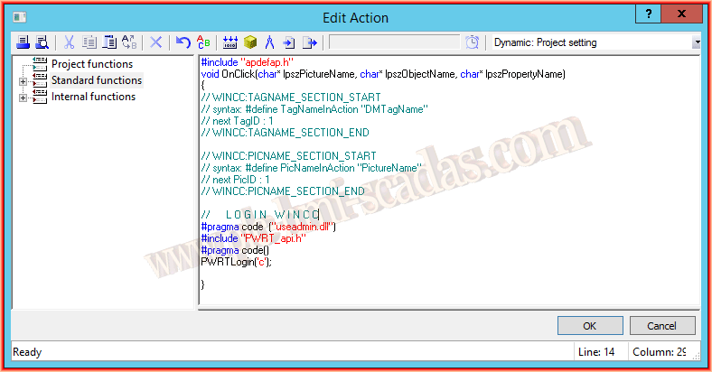Open Print Preview from the toolbar
This screenshot has height=372, width=712.
coord(42,42)
